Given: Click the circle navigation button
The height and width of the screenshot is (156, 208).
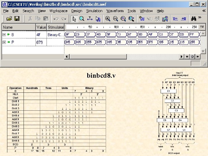Looking at the screenshot, I should tap(192, 57).
